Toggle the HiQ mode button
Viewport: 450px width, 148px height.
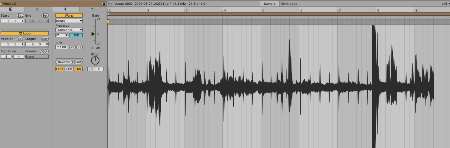tap(78, 69)
